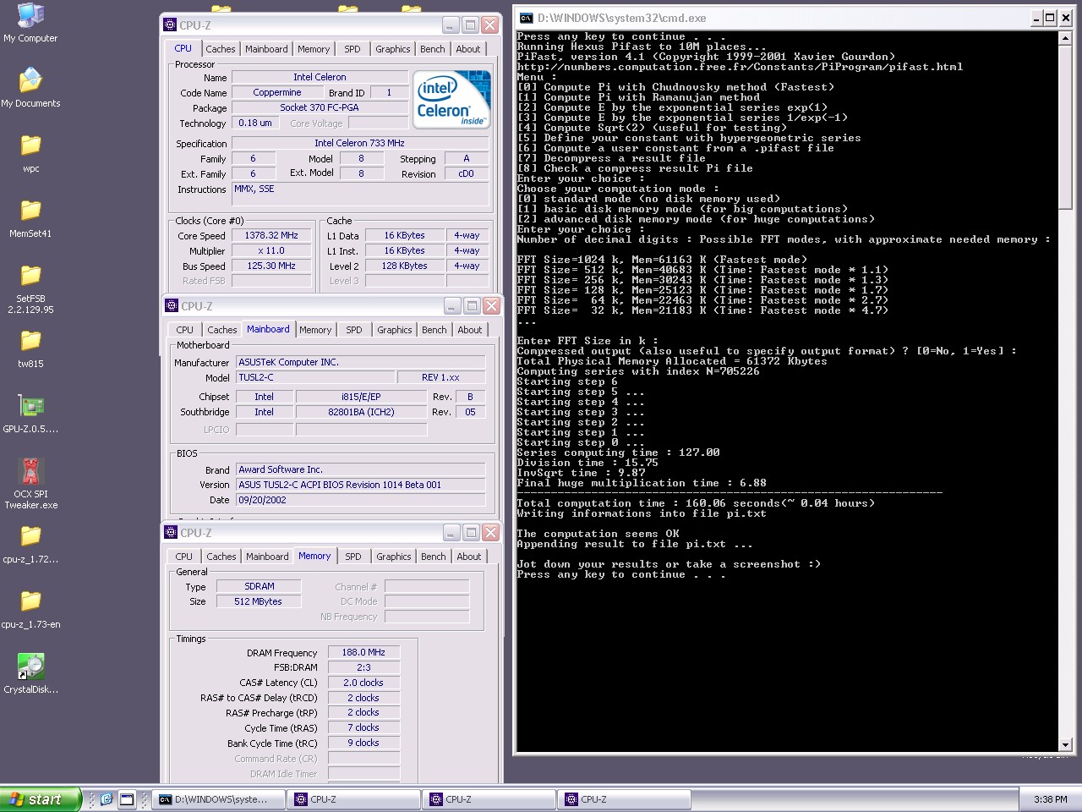Click the 512 MBytes memory size value
Viewport: 1082px width, 812px height.
tap(260, 601)
